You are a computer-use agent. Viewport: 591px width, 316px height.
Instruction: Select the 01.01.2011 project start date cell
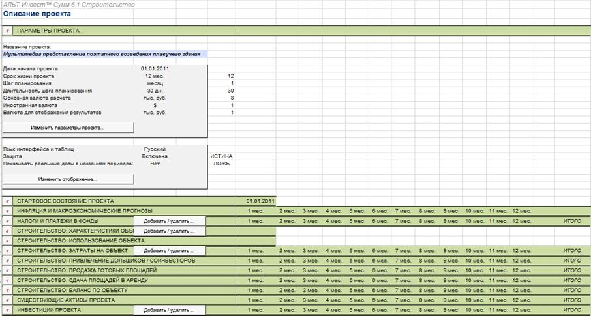click(x=155, y=69)
